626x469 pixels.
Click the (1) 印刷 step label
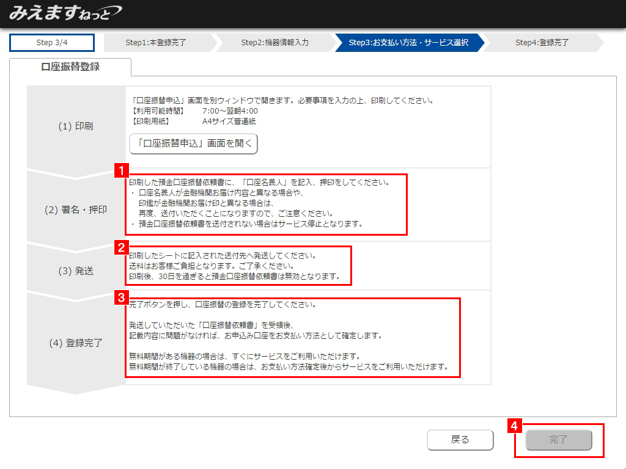click(76, 126)
